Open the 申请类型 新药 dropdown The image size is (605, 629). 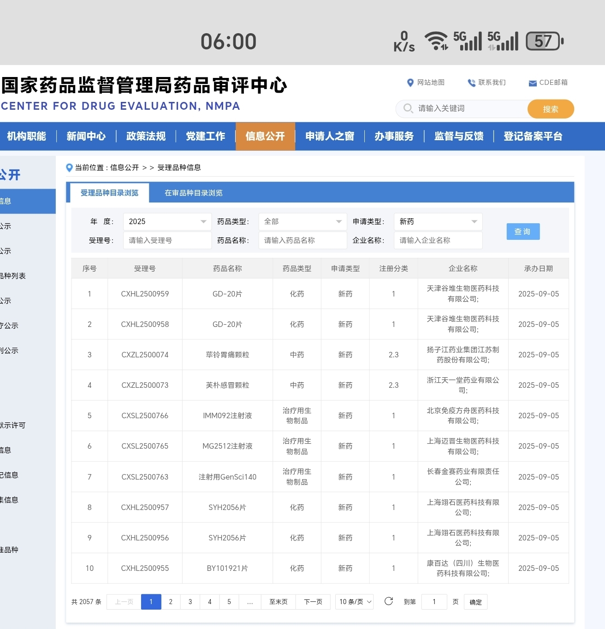pos(438,222)
